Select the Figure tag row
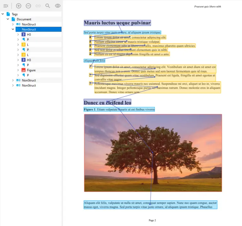 (31, 70)
